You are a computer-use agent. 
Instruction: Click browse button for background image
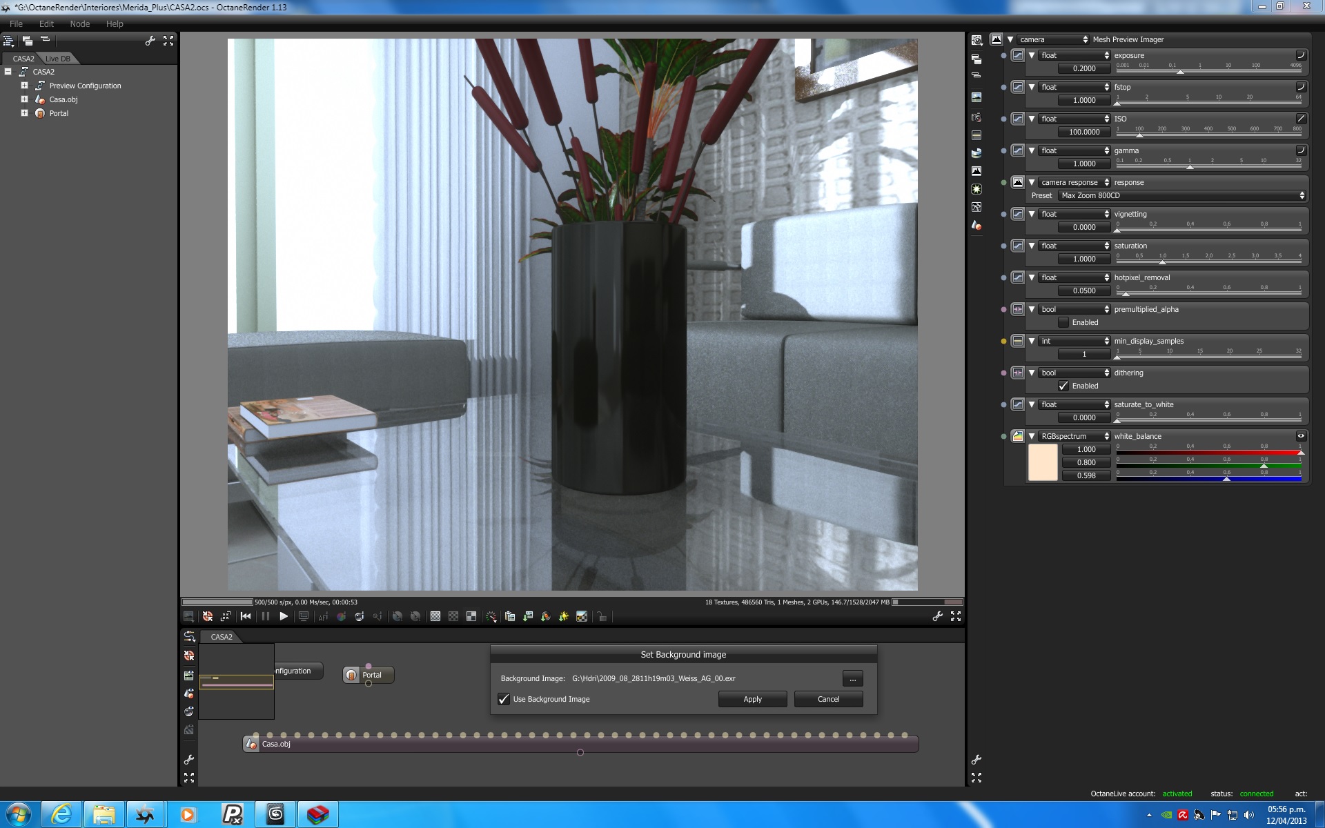pyautogui.click(x=852, y=679)
